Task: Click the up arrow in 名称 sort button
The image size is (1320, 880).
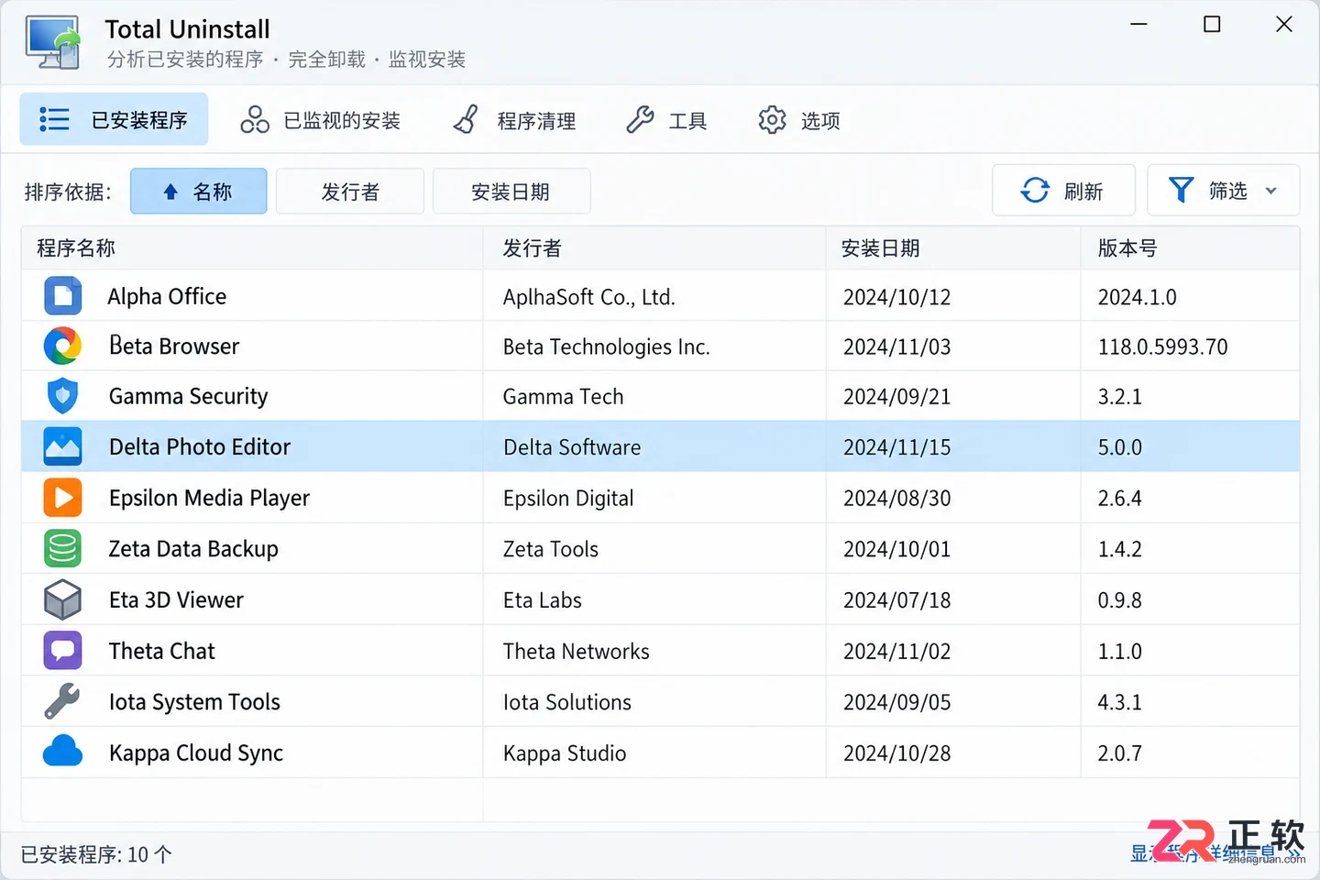Action: (x=170, y=192)
